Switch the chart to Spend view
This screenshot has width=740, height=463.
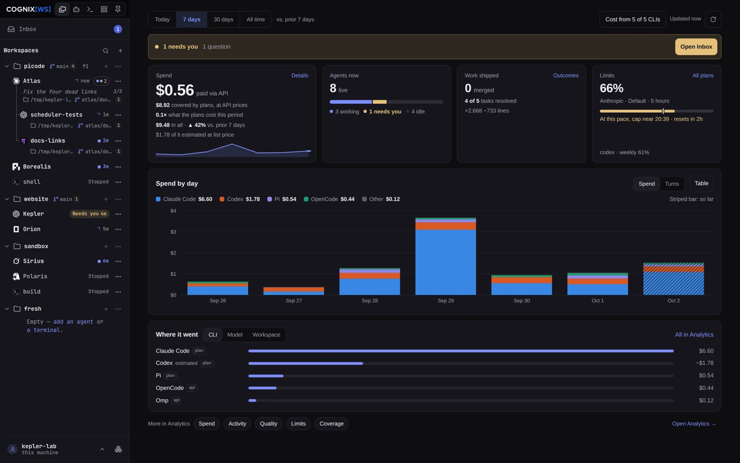pyautogui.click(x=646, y=184)
